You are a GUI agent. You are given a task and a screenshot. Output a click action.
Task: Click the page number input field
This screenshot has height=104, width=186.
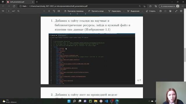(9, 11)
